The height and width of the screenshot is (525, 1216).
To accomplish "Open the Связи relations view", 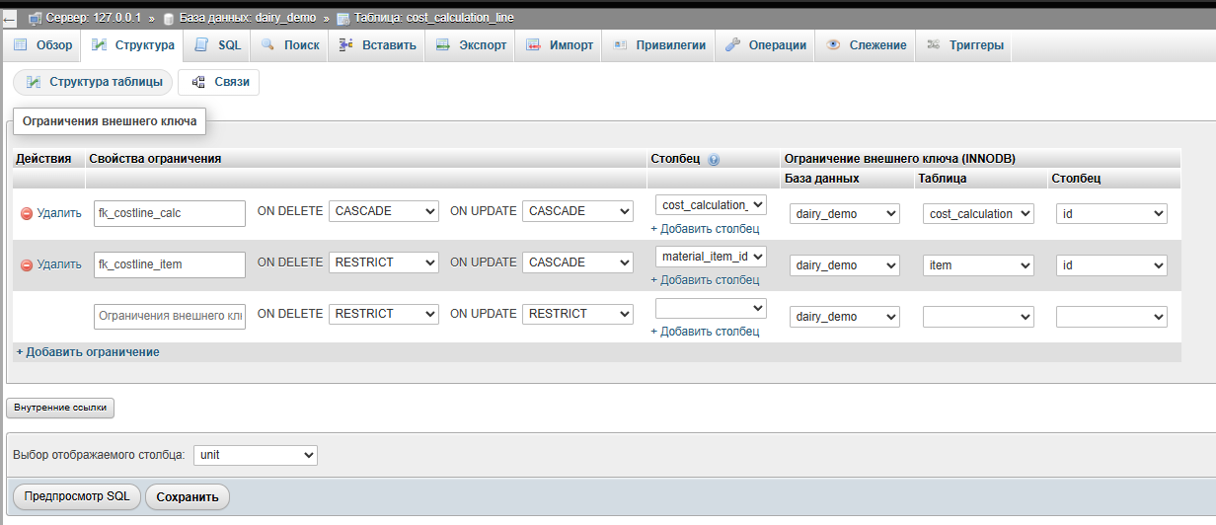I will click(x=219, y=83).
